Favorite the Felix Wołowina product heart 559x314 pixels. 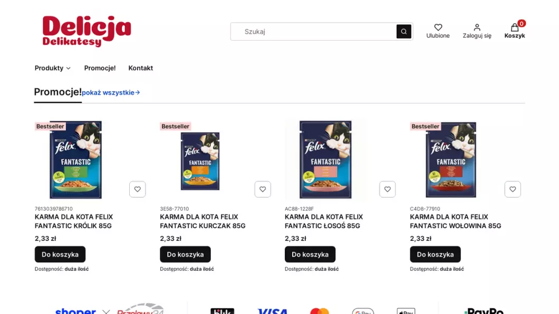pos(512,189)
